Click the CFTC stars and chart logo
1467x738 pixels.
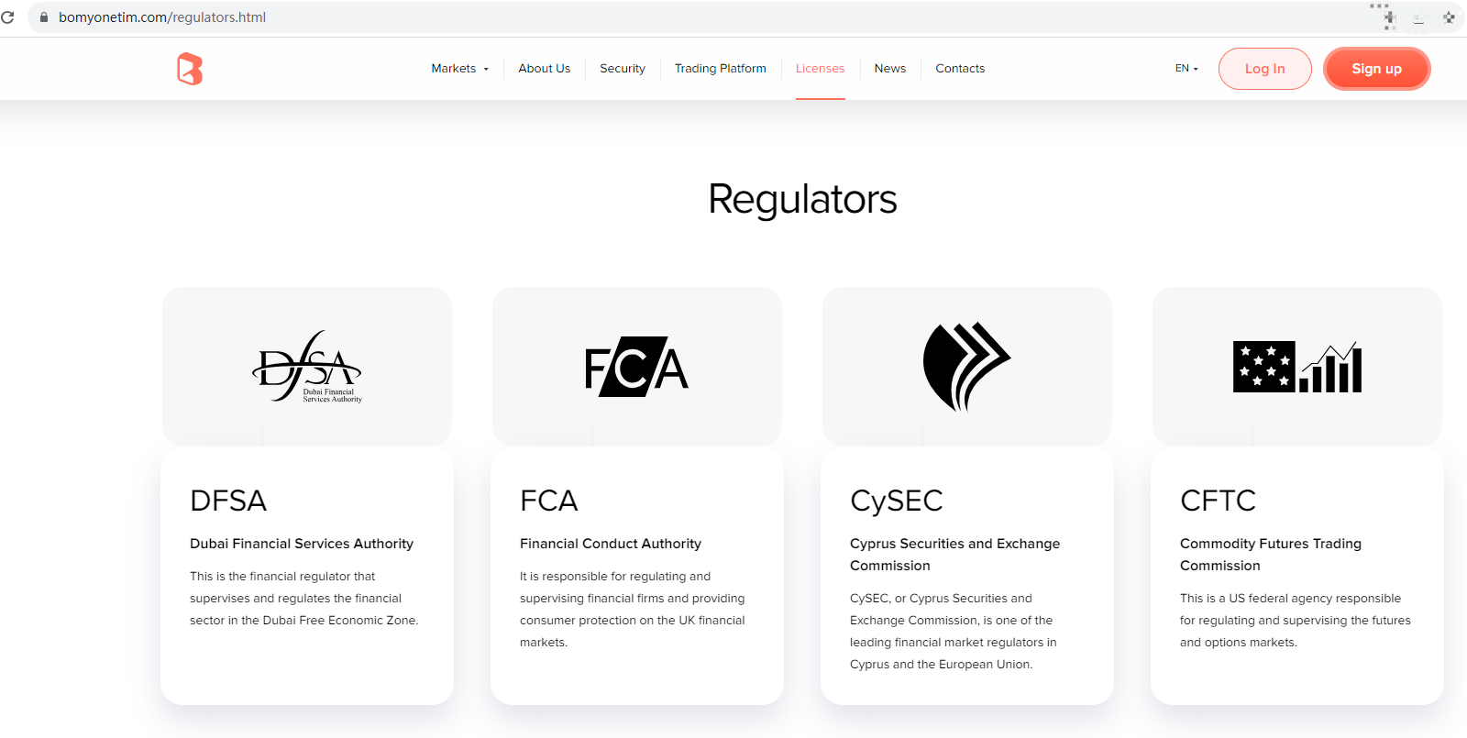click(x=1296, y=367)
